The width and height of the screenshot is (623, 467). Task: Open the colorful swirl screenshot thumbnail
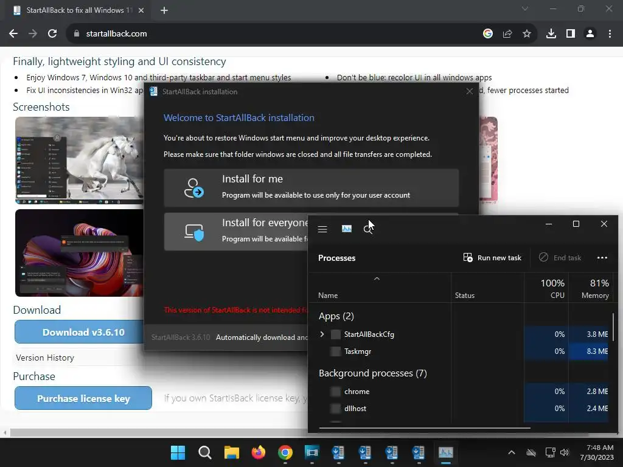(x=80, y=253)
